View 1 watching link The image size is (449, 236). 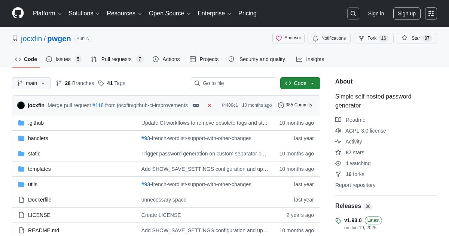(x=353, y=163)
